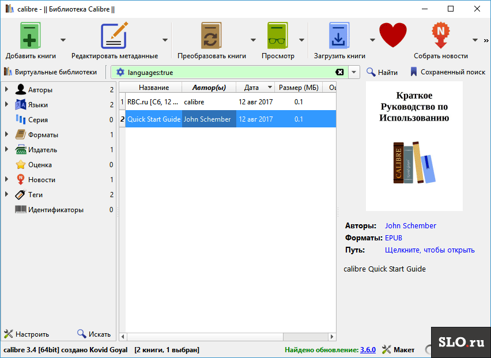Click the red heart donate icon
The image size is (491, 358).
coord(392,35)
